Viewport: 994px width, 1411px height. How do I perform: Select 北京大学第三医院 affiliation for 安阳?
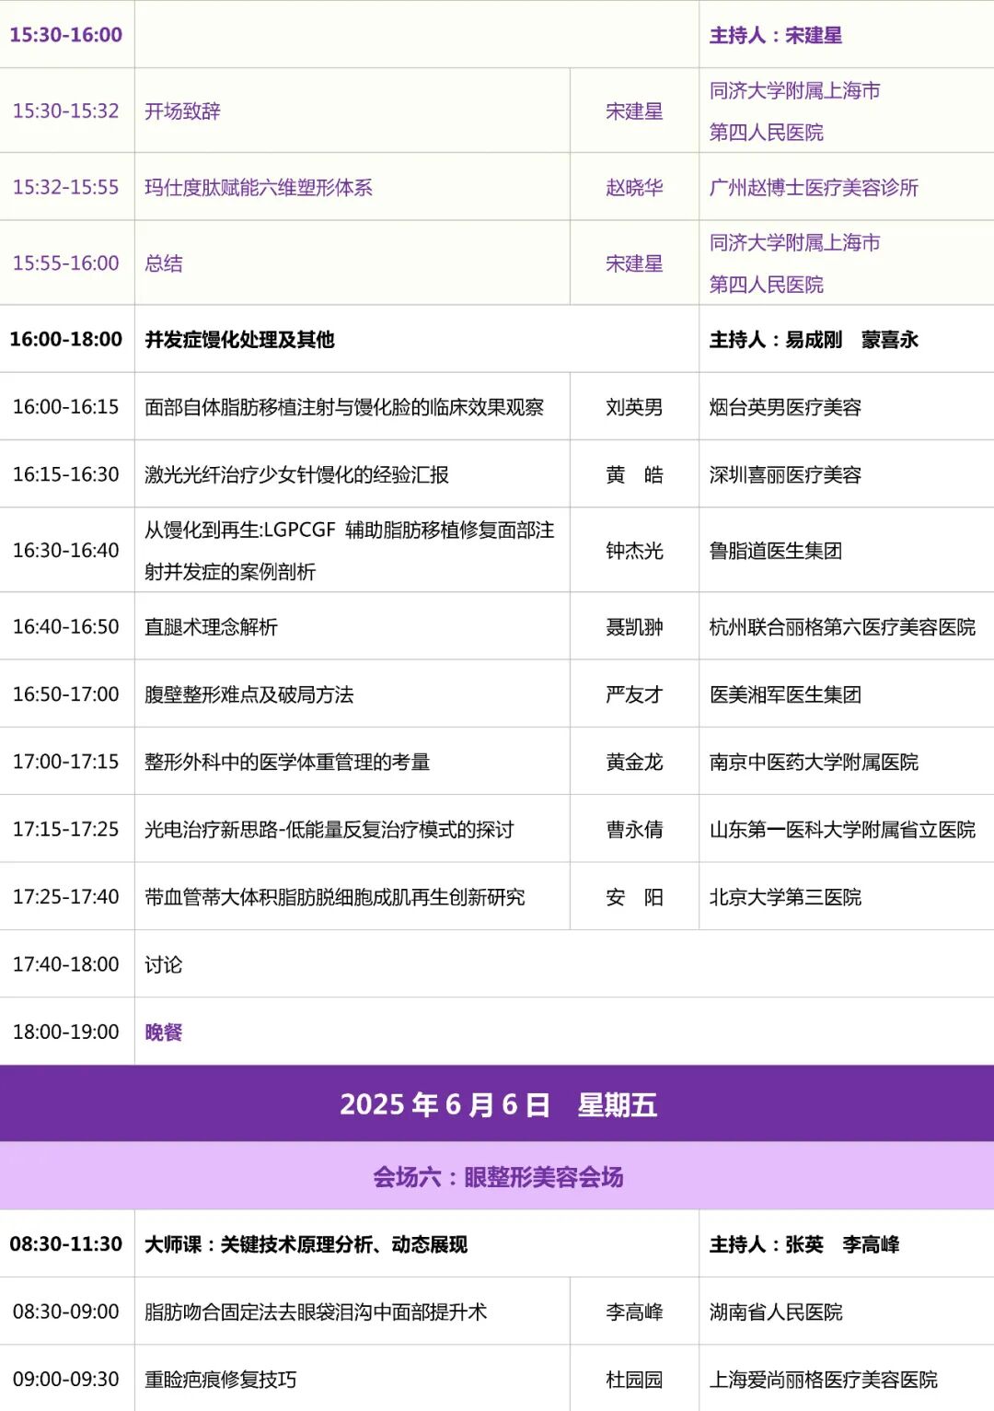coord(787,896)
